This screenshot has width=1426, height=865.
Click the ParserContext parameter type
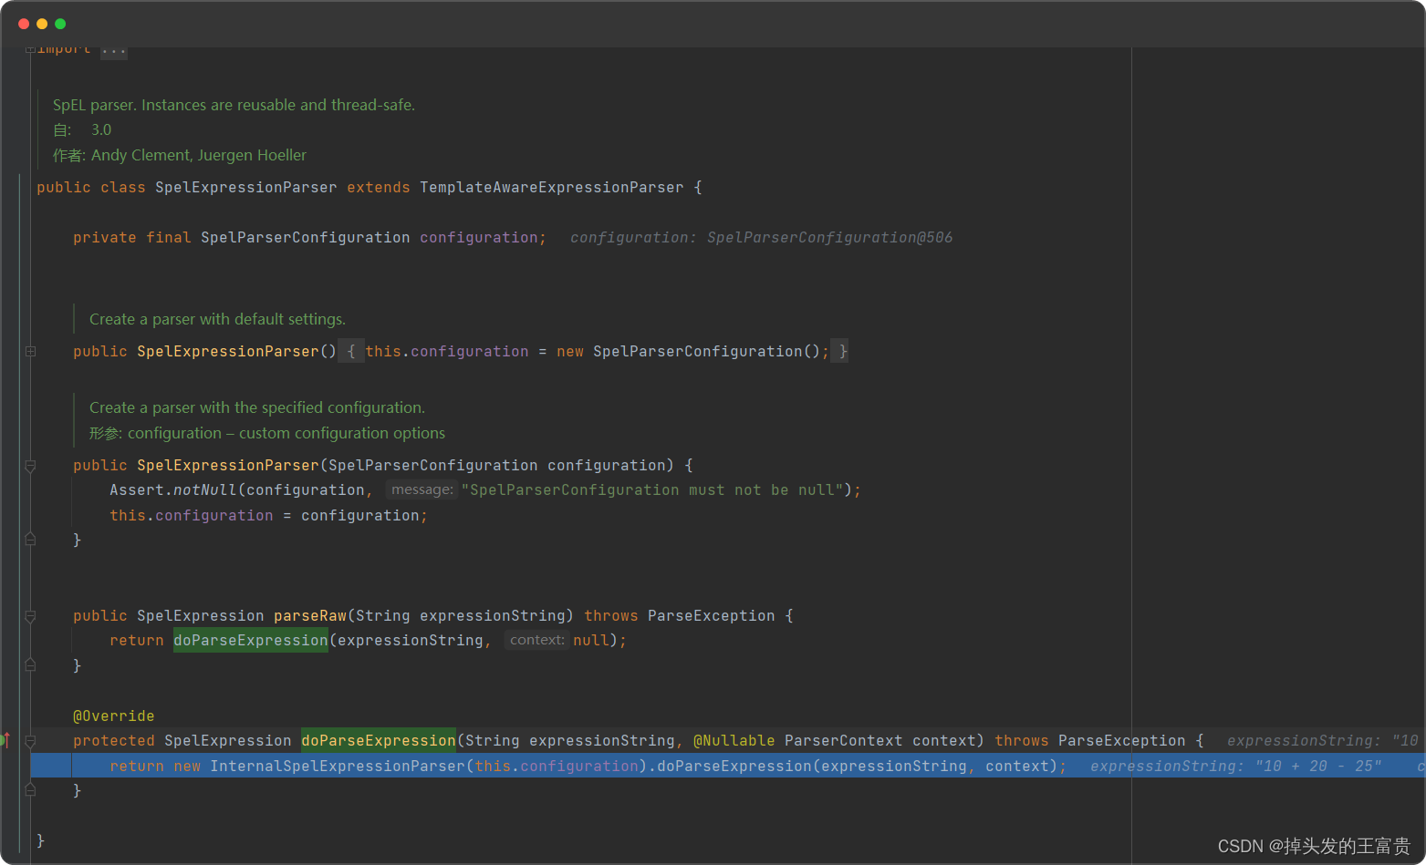click(844, 740)
